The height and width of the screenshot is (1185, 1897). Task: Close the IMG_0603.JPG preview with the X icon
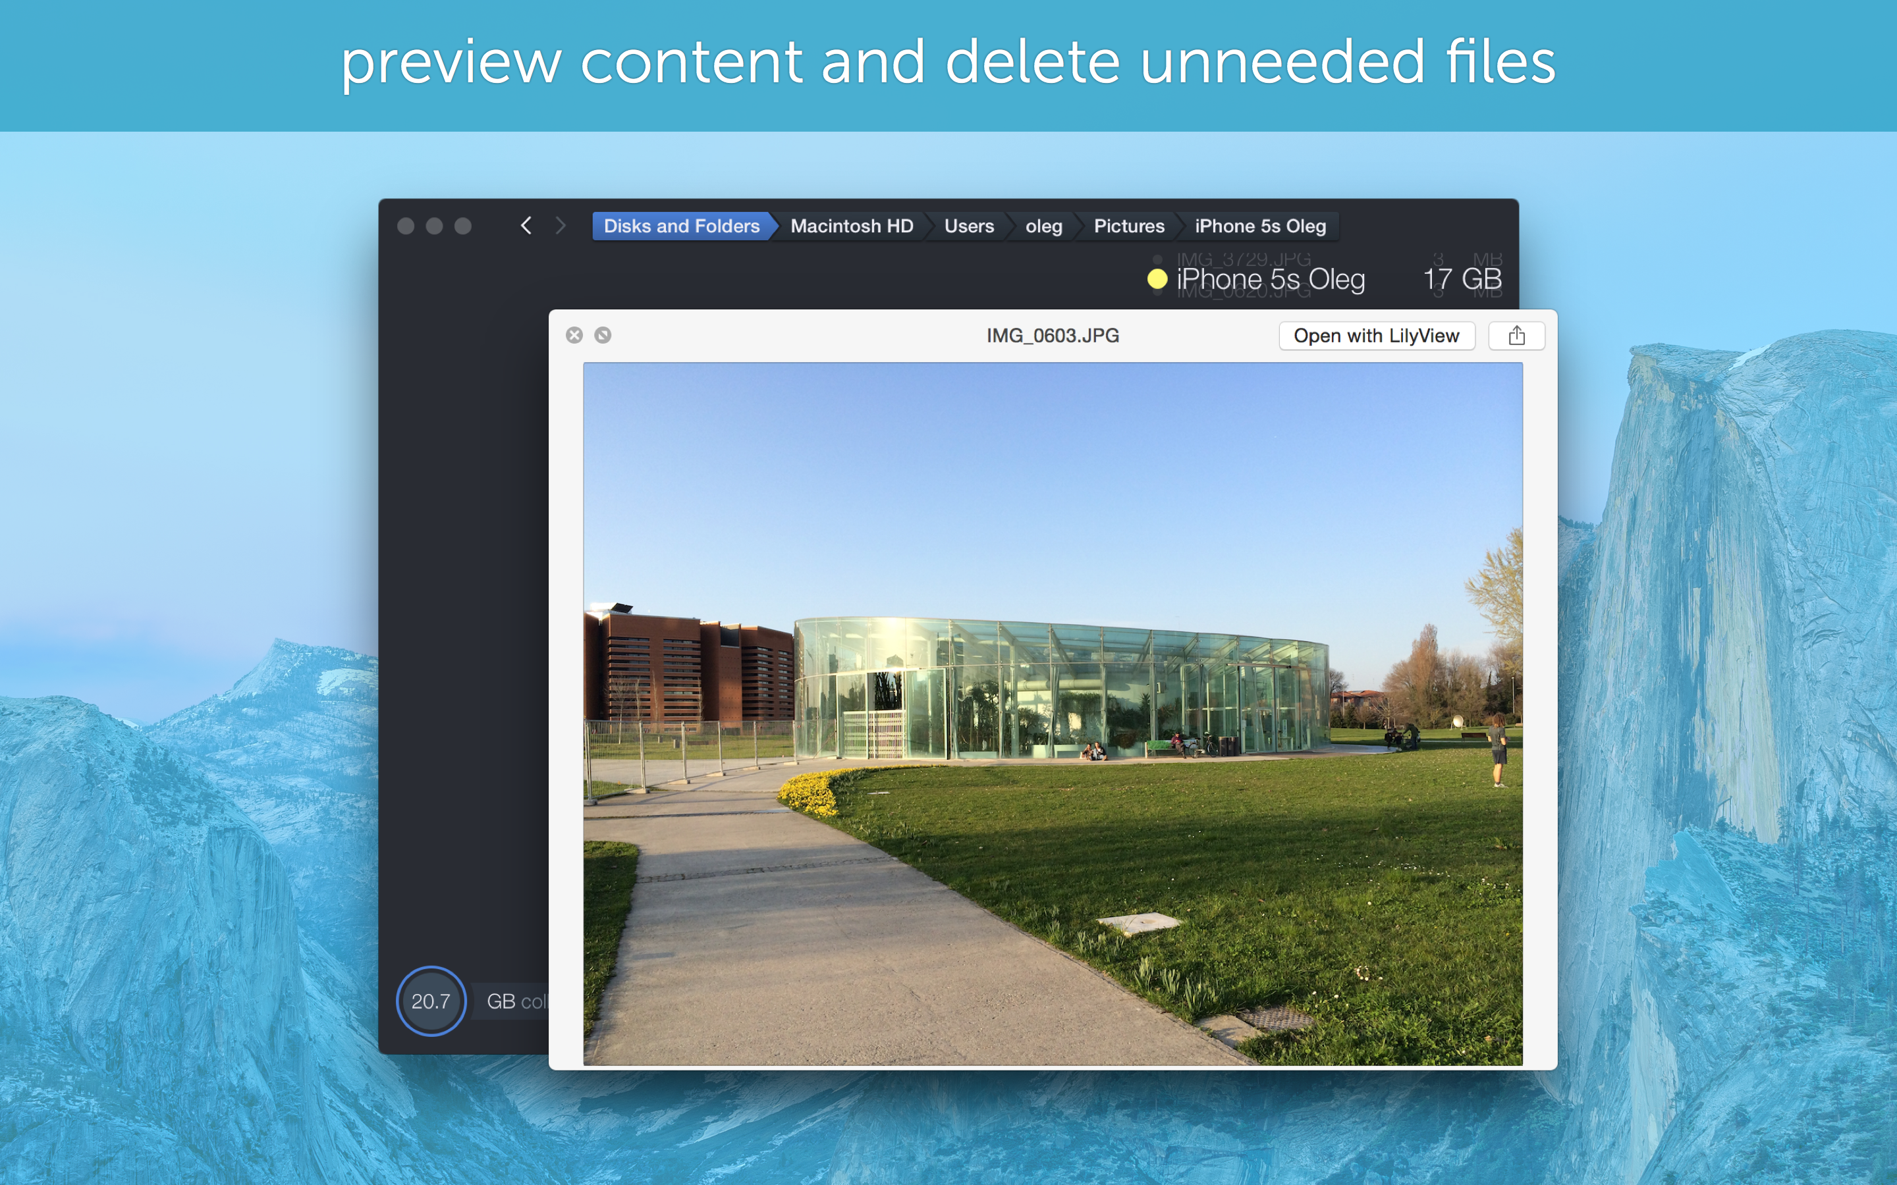pyautogui.click(x=574, y=336)
